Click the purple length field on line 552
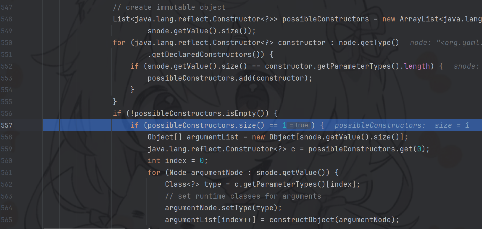482x229 pixels. pyautogui.click(x=417, y=66)
